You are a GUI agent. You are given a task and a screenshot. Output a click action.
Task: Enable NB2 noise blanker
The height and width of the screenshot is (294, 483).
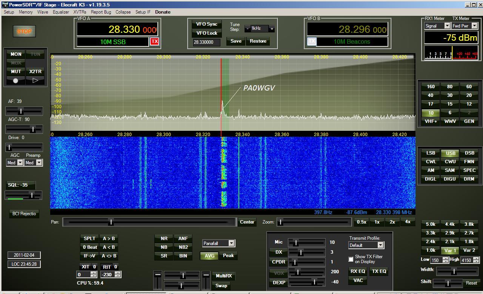[183, 247]
